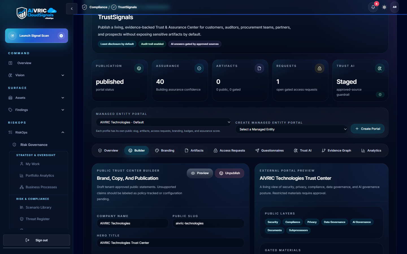
Task: Click the Create Portal button
Action: (x=367, y=129)
